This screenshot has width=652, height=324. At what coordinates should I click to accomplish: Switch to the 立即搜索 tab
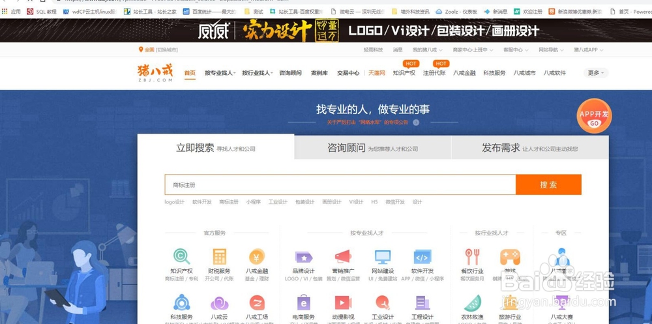(216, 147)
